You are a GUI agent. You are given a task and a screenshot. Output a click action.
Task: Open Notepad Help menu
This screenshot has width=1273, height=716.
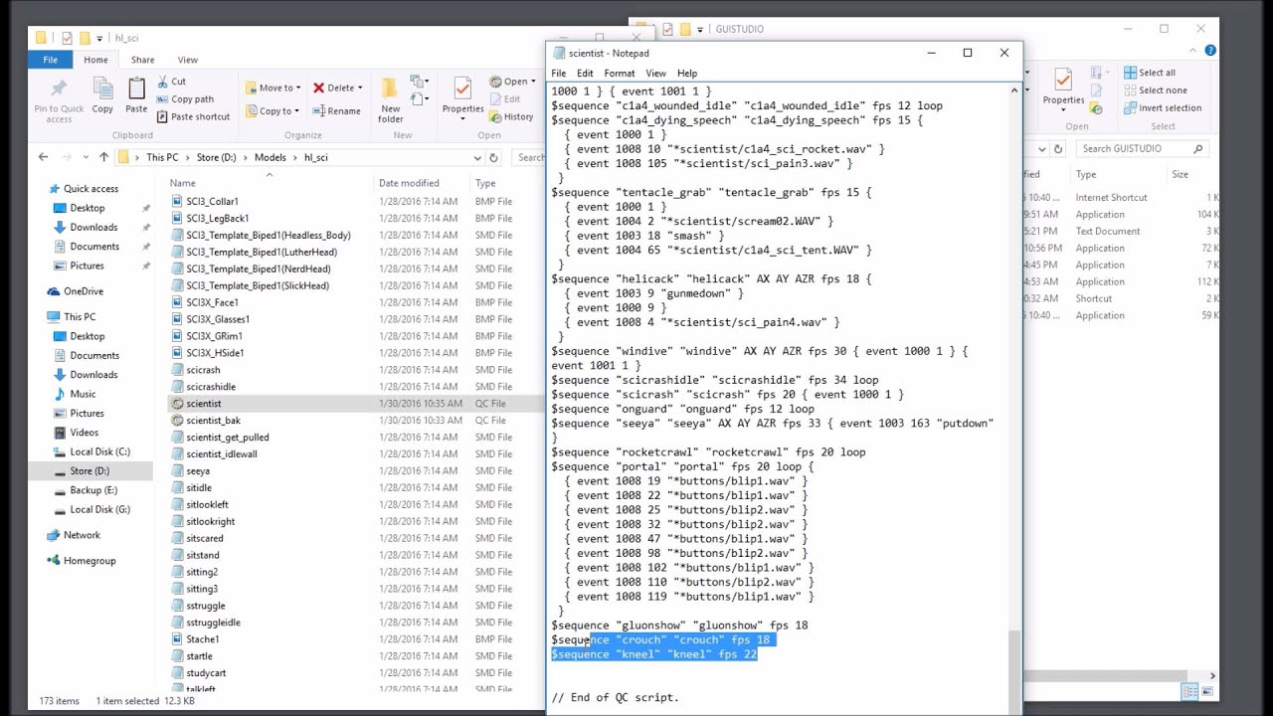coord(687,74)
